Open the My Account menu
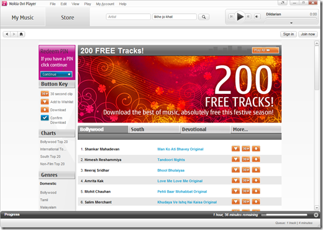Screen dimensions: 323x230 coord(105,4)
